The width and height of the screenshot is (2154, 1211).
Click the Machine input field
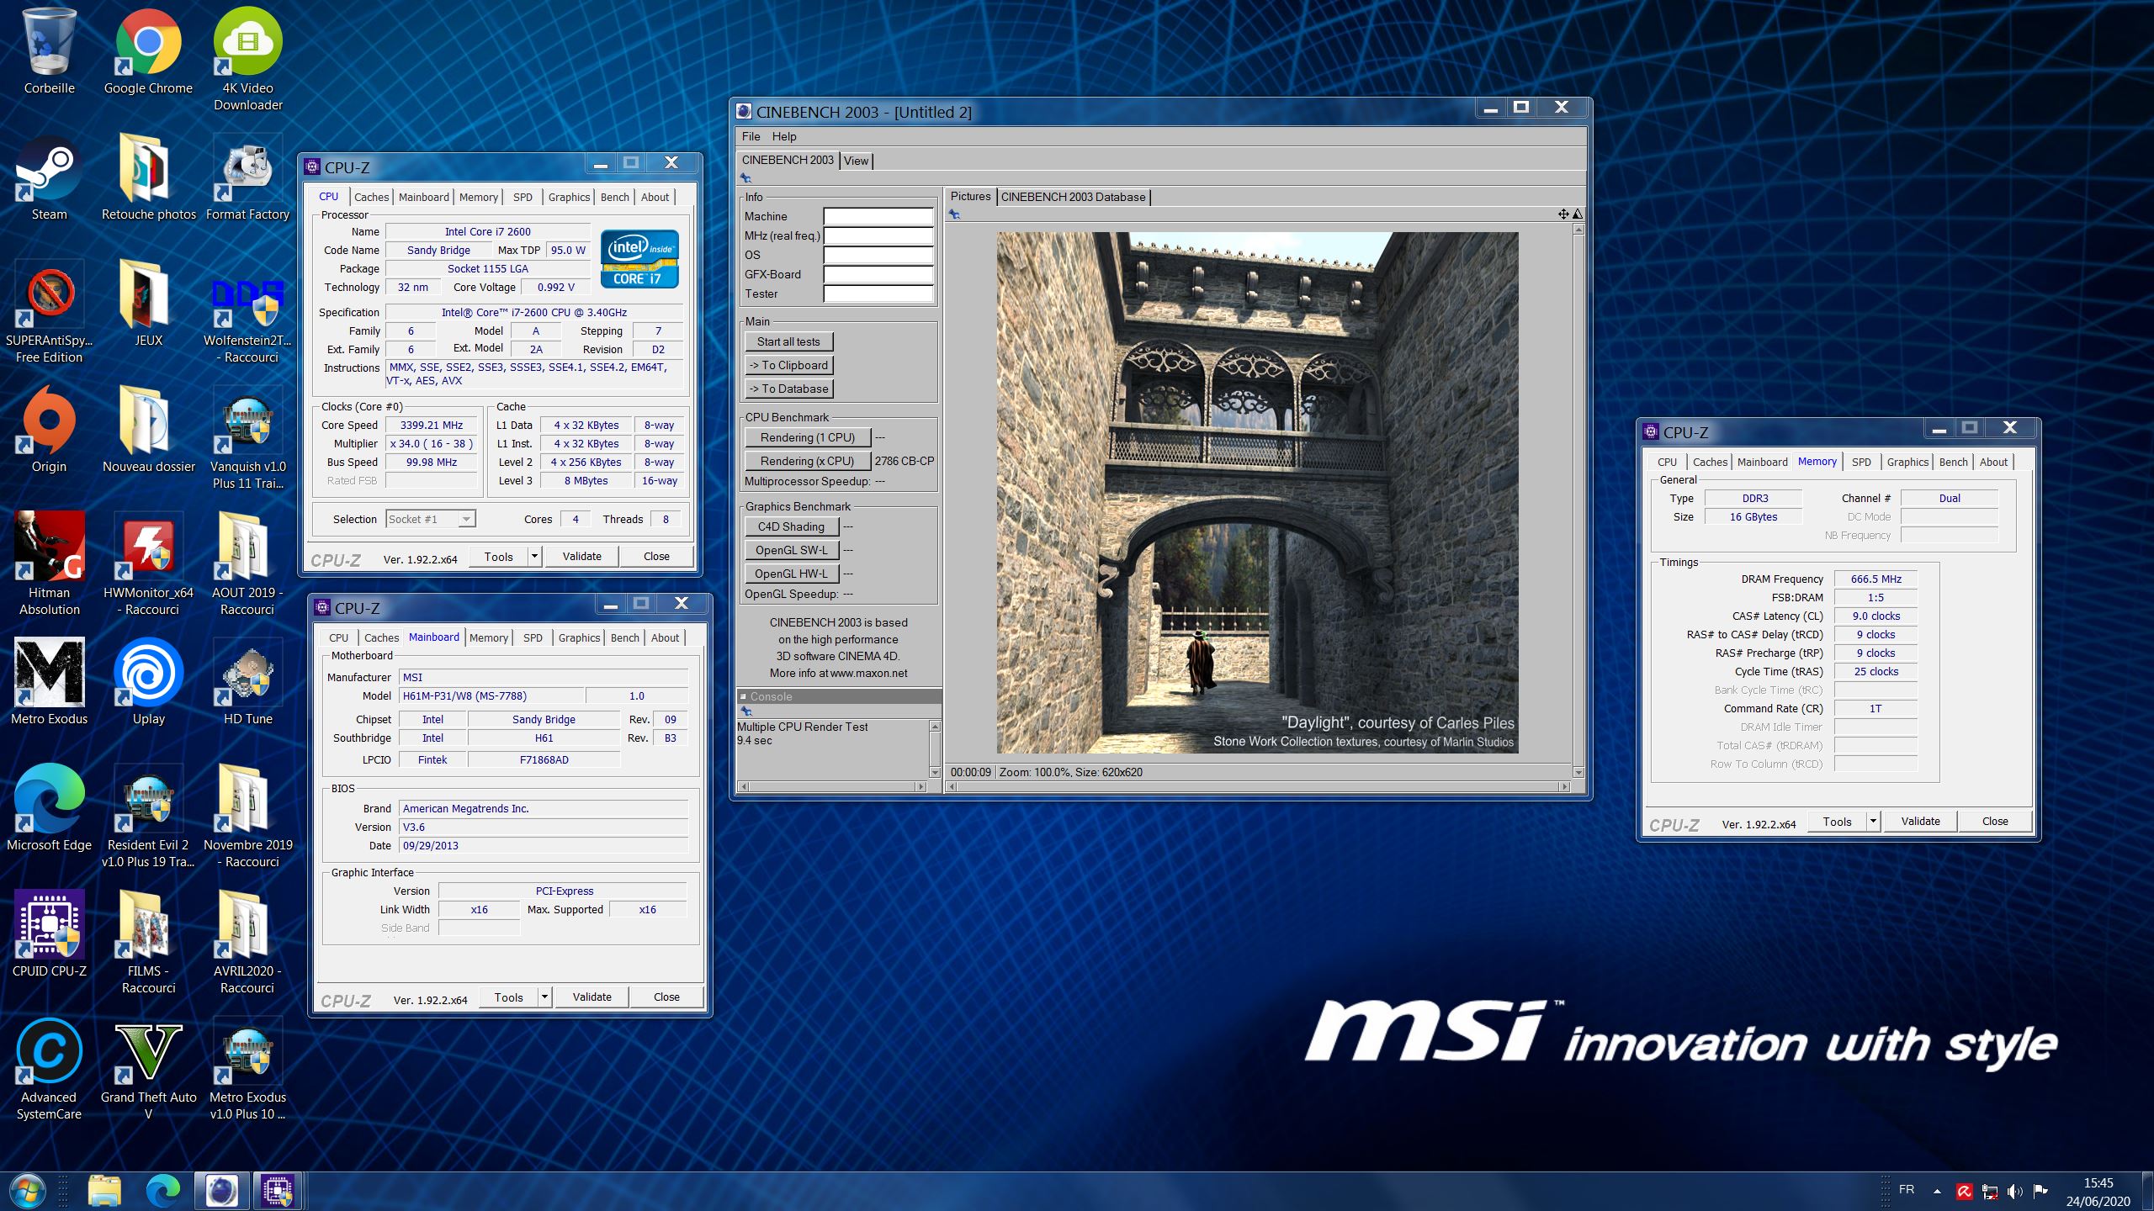tap(878, 216)
